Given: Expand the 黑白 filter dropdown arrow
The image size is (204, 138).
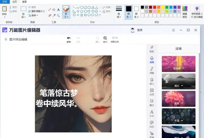Looking at the screenshot, I should 182,86.
